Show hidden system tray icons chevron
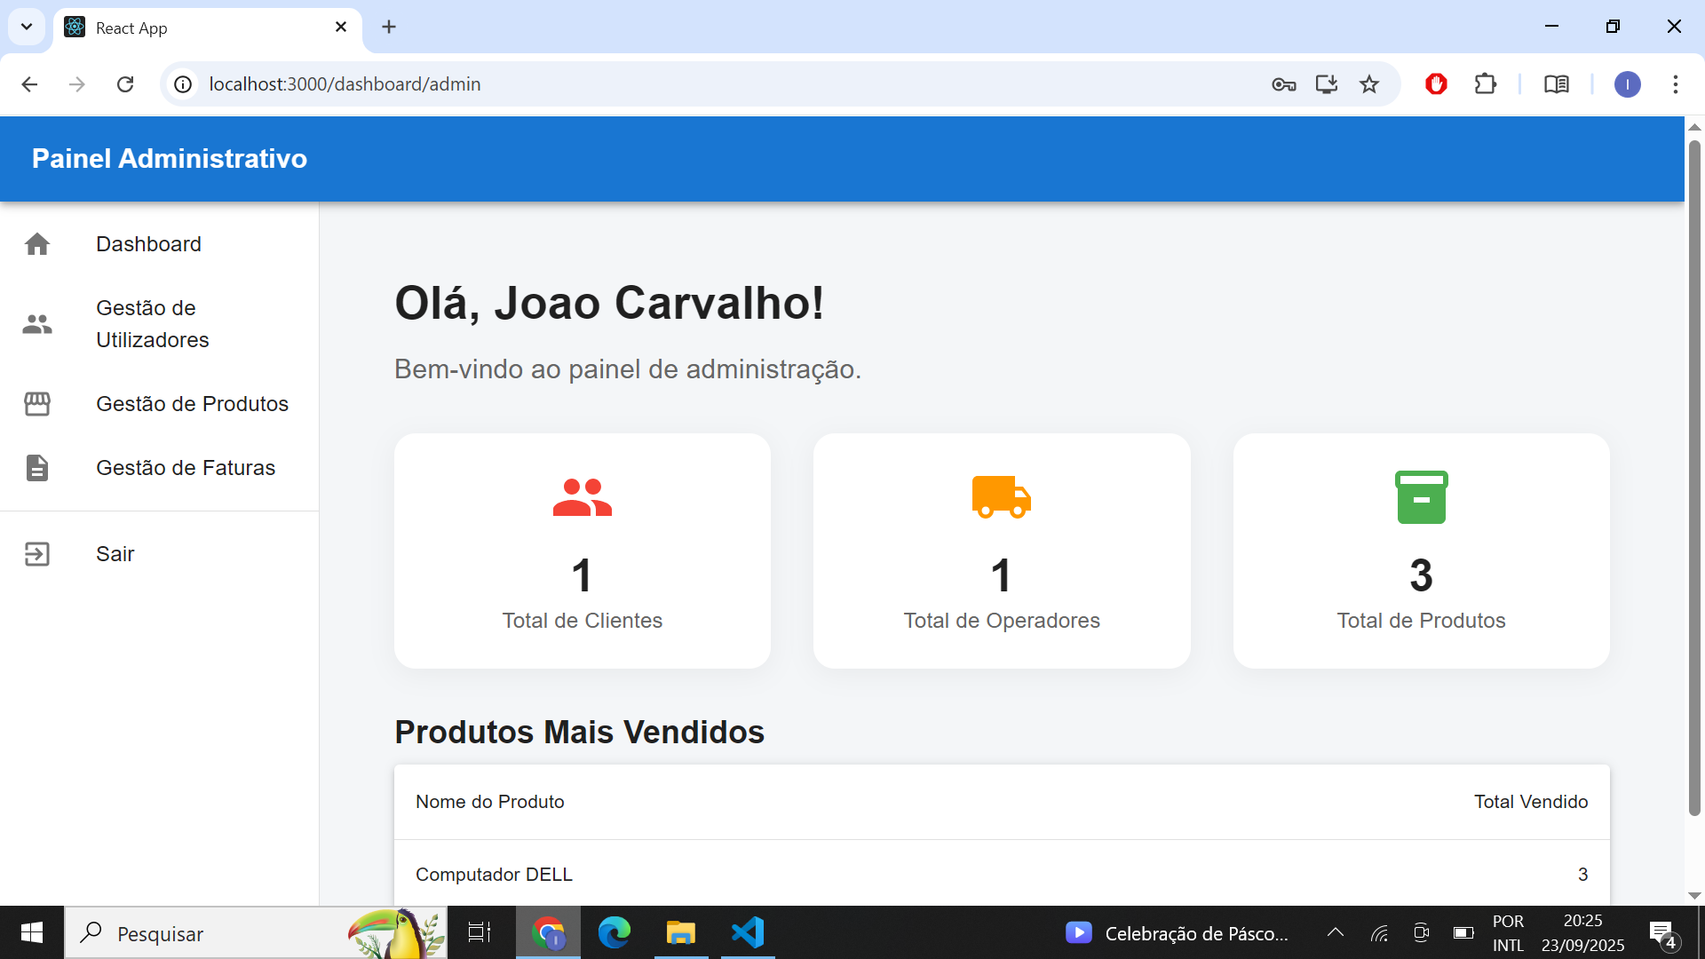Viewport: 1705px width, 959px height. tap(1335, 932)
